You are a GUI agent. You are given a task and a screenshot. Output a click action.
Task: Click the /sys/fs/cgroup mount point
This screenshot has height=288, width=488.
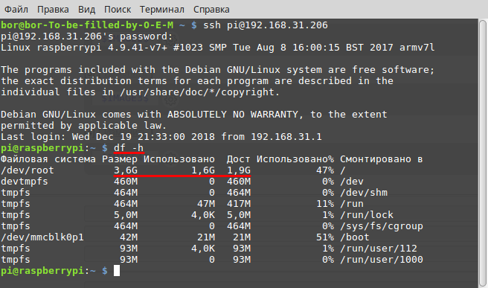(x=382, y=226)
